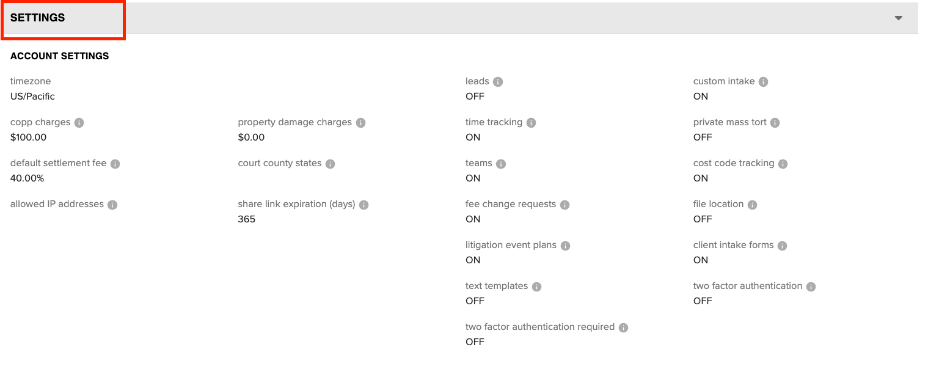Click info icon next to court county states
Image resolution: width=928 pixels, height=380 pixels.
[330, 164]
